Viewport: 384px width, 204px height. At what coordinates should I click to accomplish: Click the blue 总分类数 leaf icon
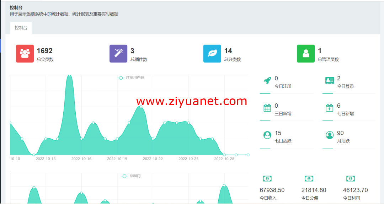tap(212, 54)
